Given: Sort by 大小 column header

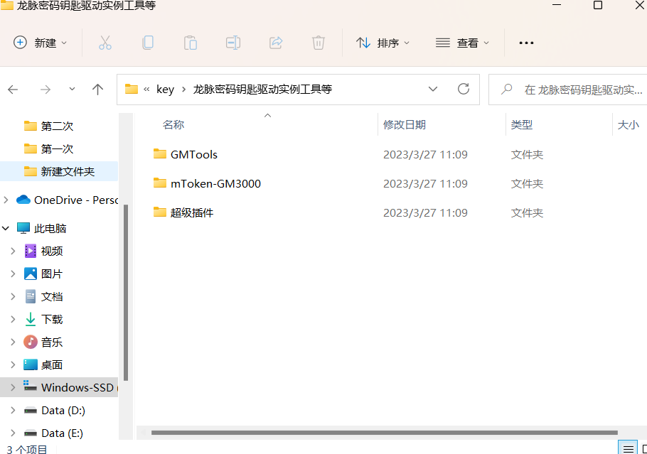Looking at the screenshot, I should 628,124.
